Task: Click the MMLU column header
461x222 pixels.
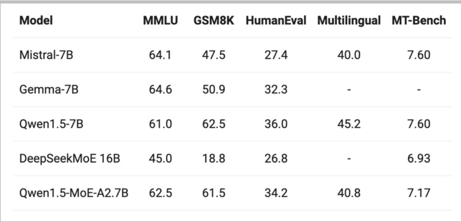Action: (160, 21)
